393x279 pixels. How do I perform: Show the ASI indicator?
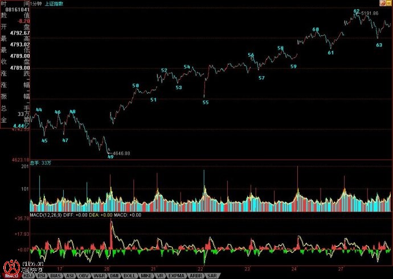click(70, 276)
